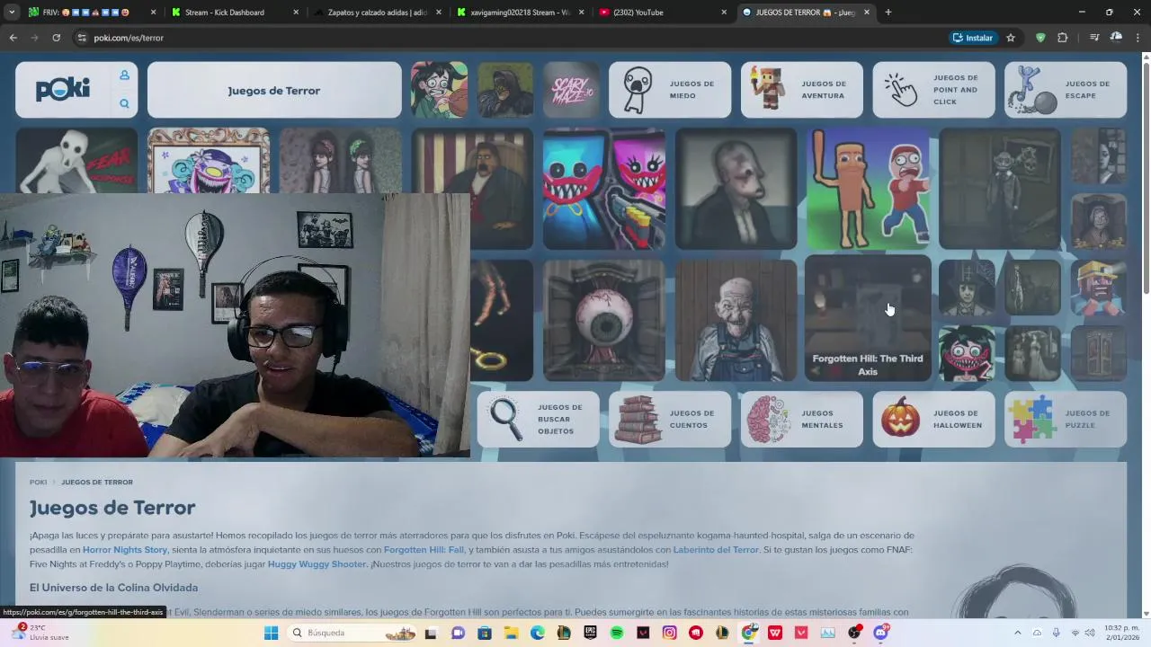Show hidden system tray icons
1151x647 pixels.
(1017, 633)
